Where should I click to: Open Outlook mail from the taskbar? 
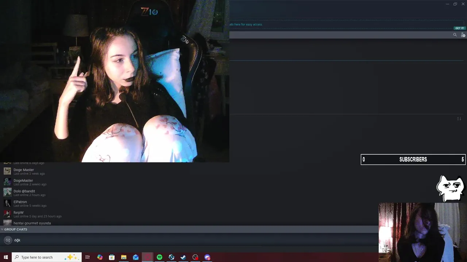click(136, 257)
